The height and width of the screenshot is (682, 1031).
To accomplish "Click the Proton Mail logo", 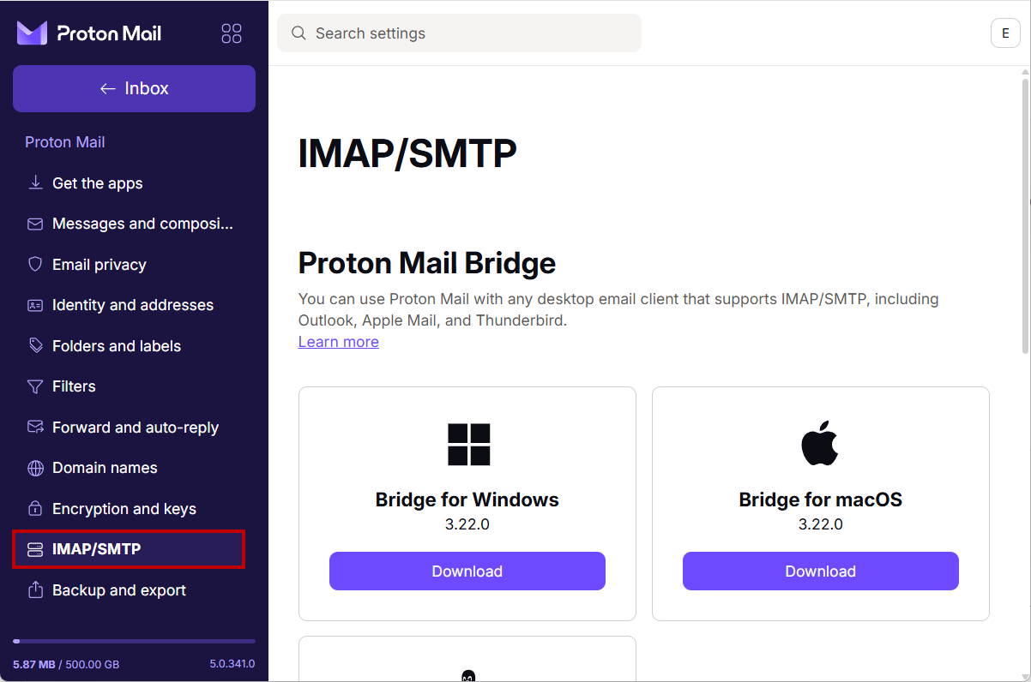I will coord(89,33).
